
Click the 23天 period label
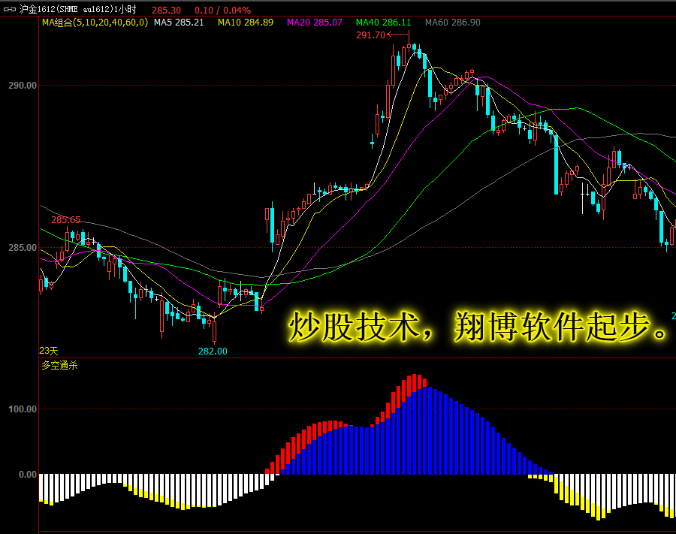[49, 351]
